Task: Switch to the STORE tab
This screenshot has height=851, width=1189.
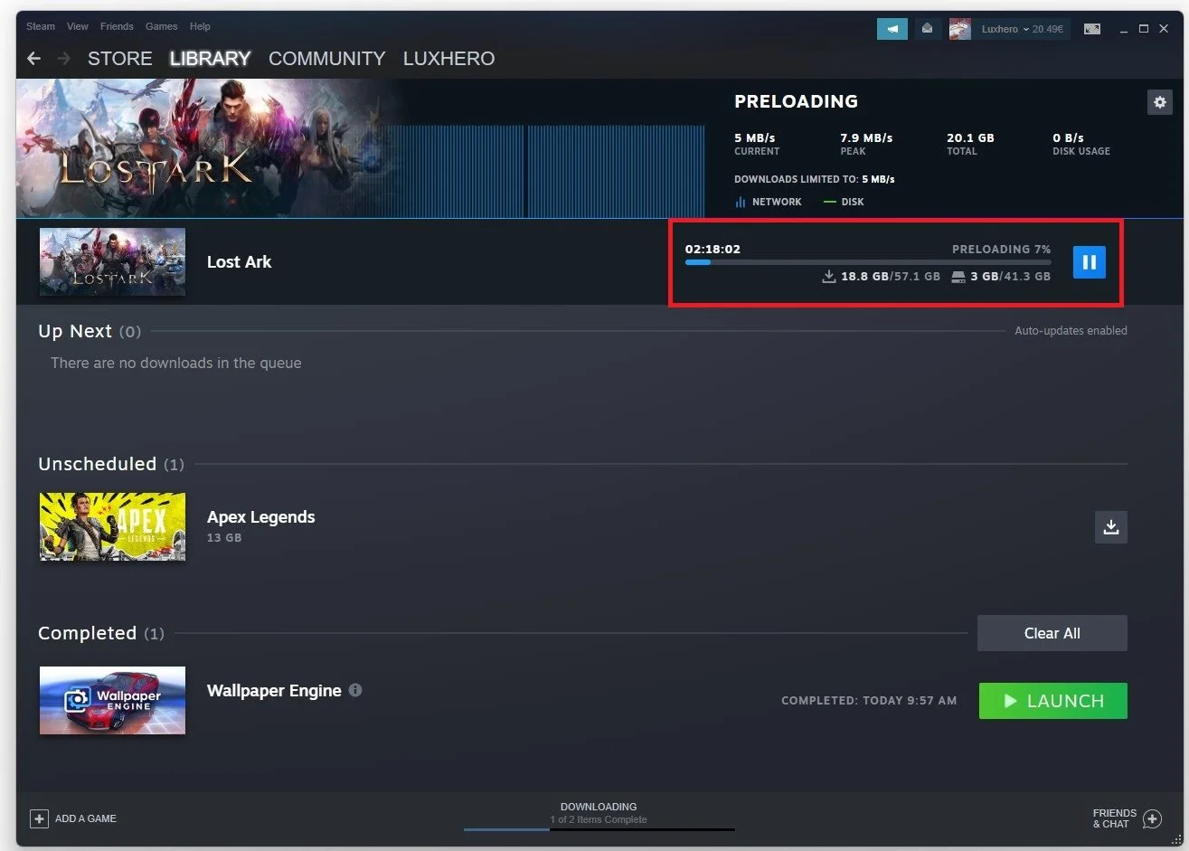Action: pos(120,59)
